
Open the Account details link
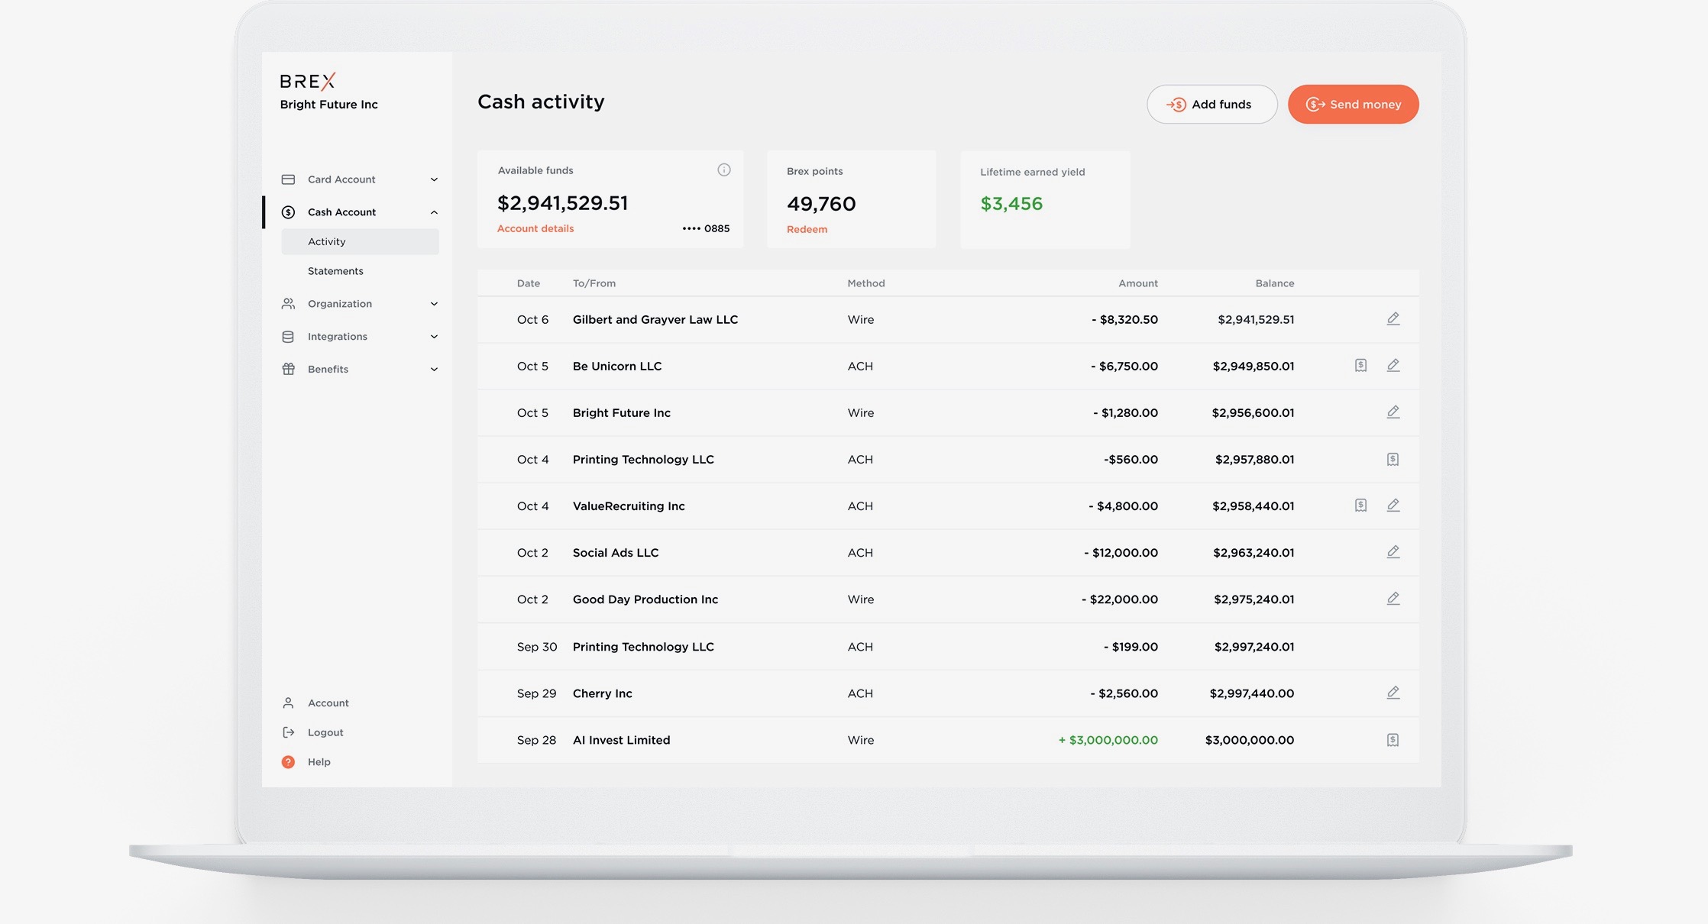coord(535,228)
